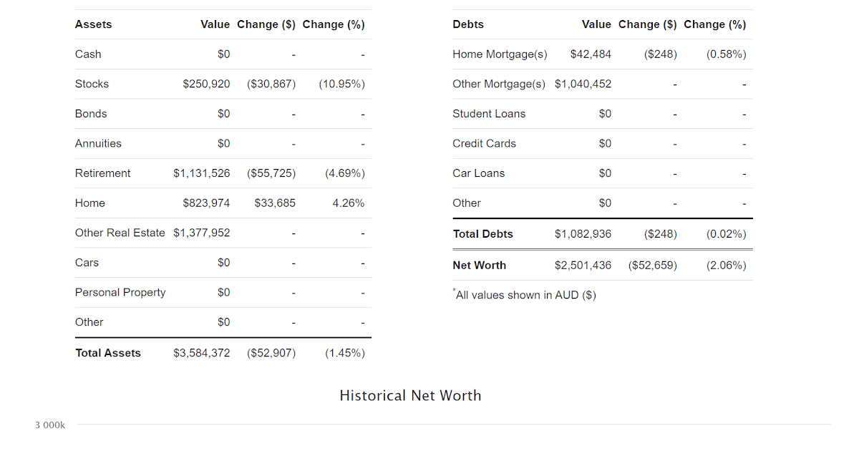Image resolution: width=859 pixels, height=451 pixels.
Task: Click the Car Loans row label
Action: pos(478,173)
